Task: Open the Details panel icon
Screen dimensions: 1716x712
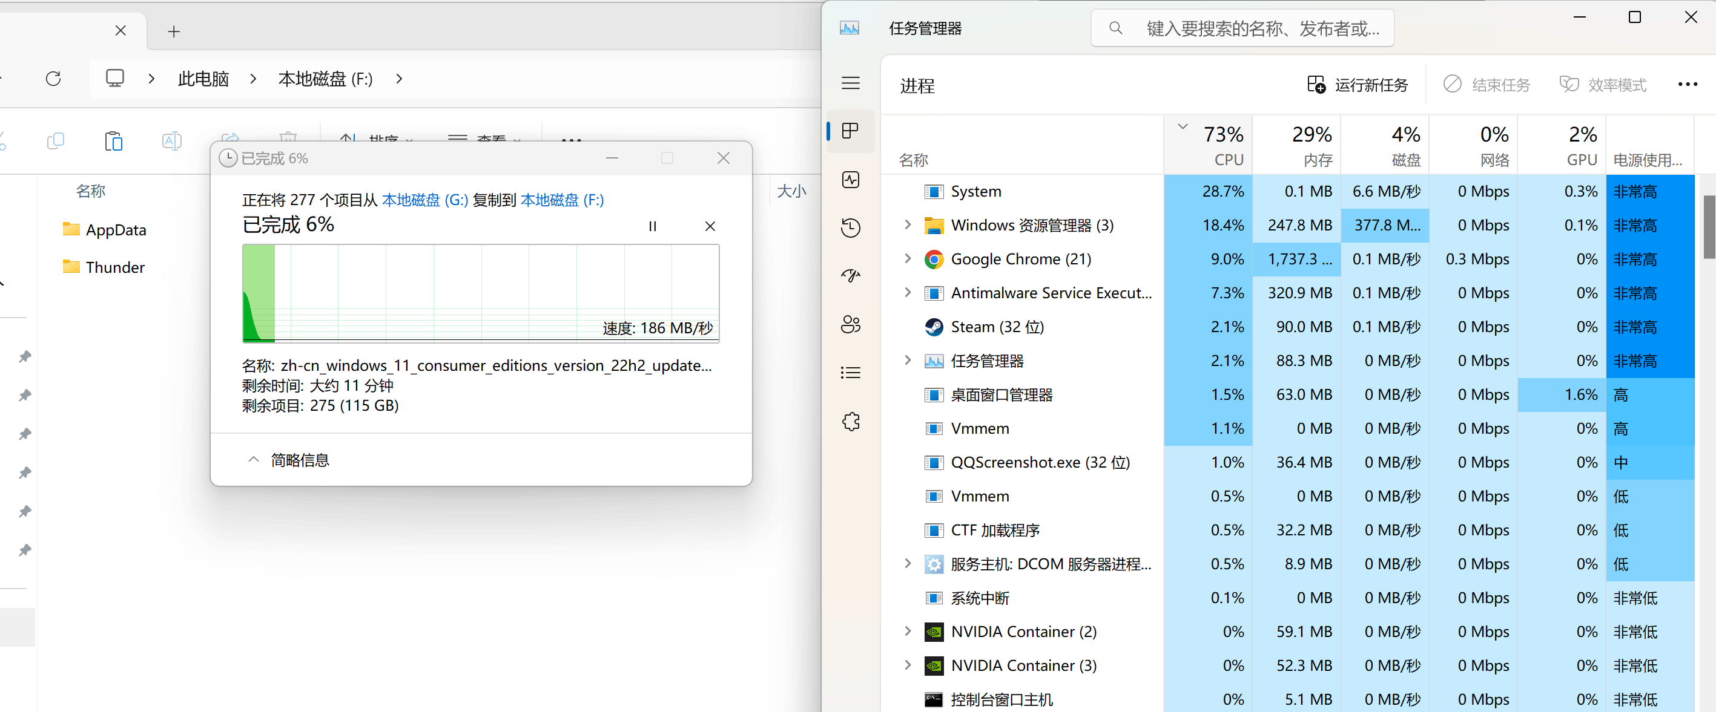Action: click(x=850, y=372)
